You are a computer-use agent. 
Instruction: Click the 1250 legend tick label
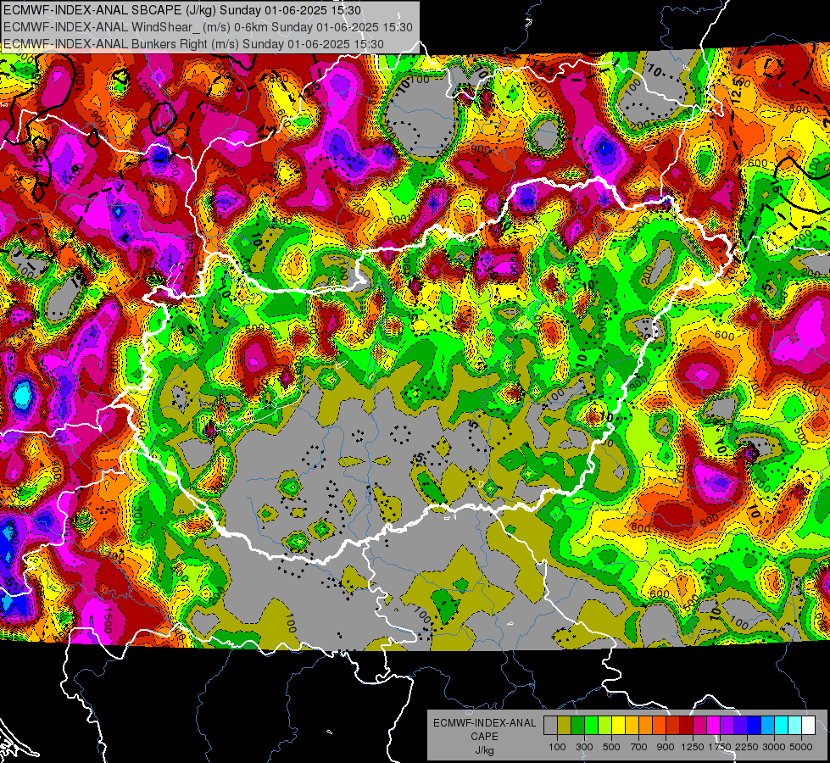693,747
